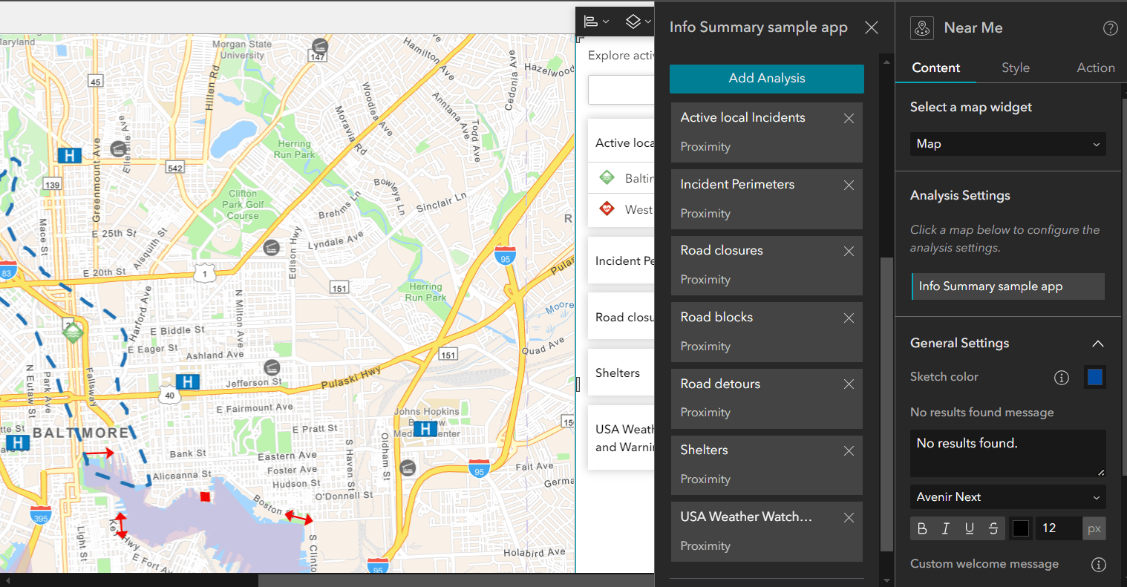Toggle italic text formatting
This screenshot has width=1127, height=587.
click(946, 528)
